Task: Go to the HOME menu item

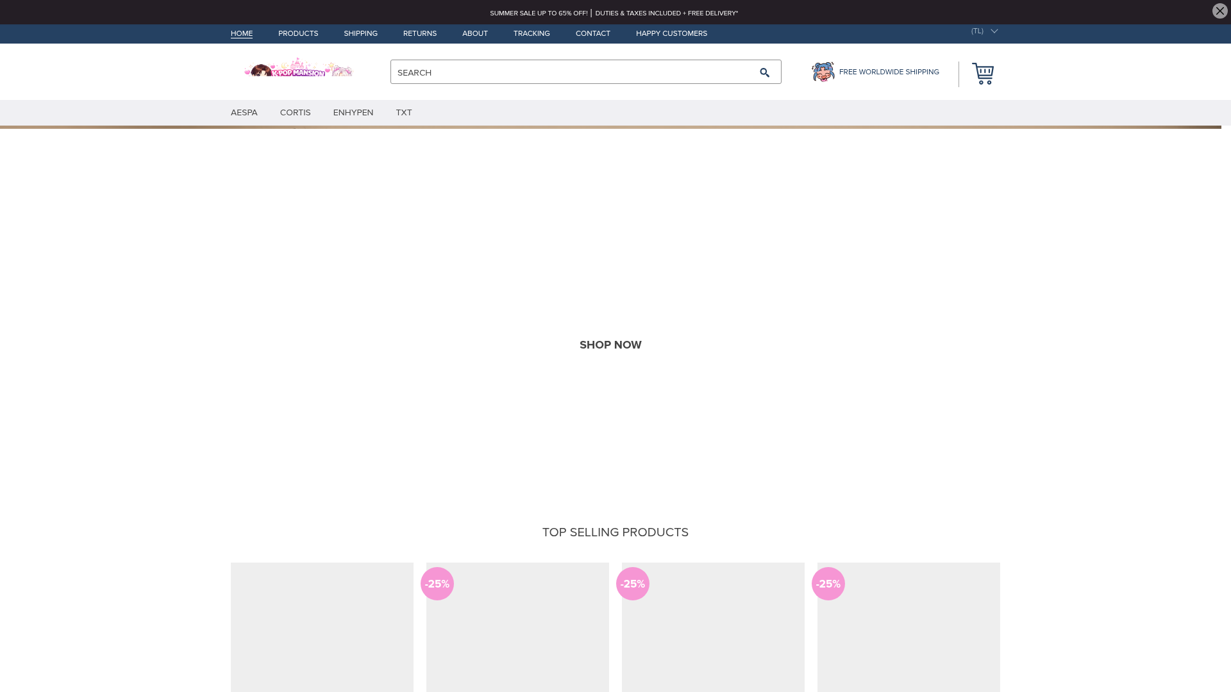Action: click(x=242, y=33)
